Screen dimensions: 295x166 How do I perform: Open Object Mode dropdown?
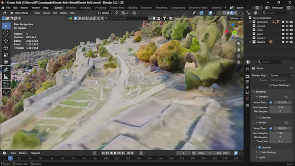(x=21, y=13)
